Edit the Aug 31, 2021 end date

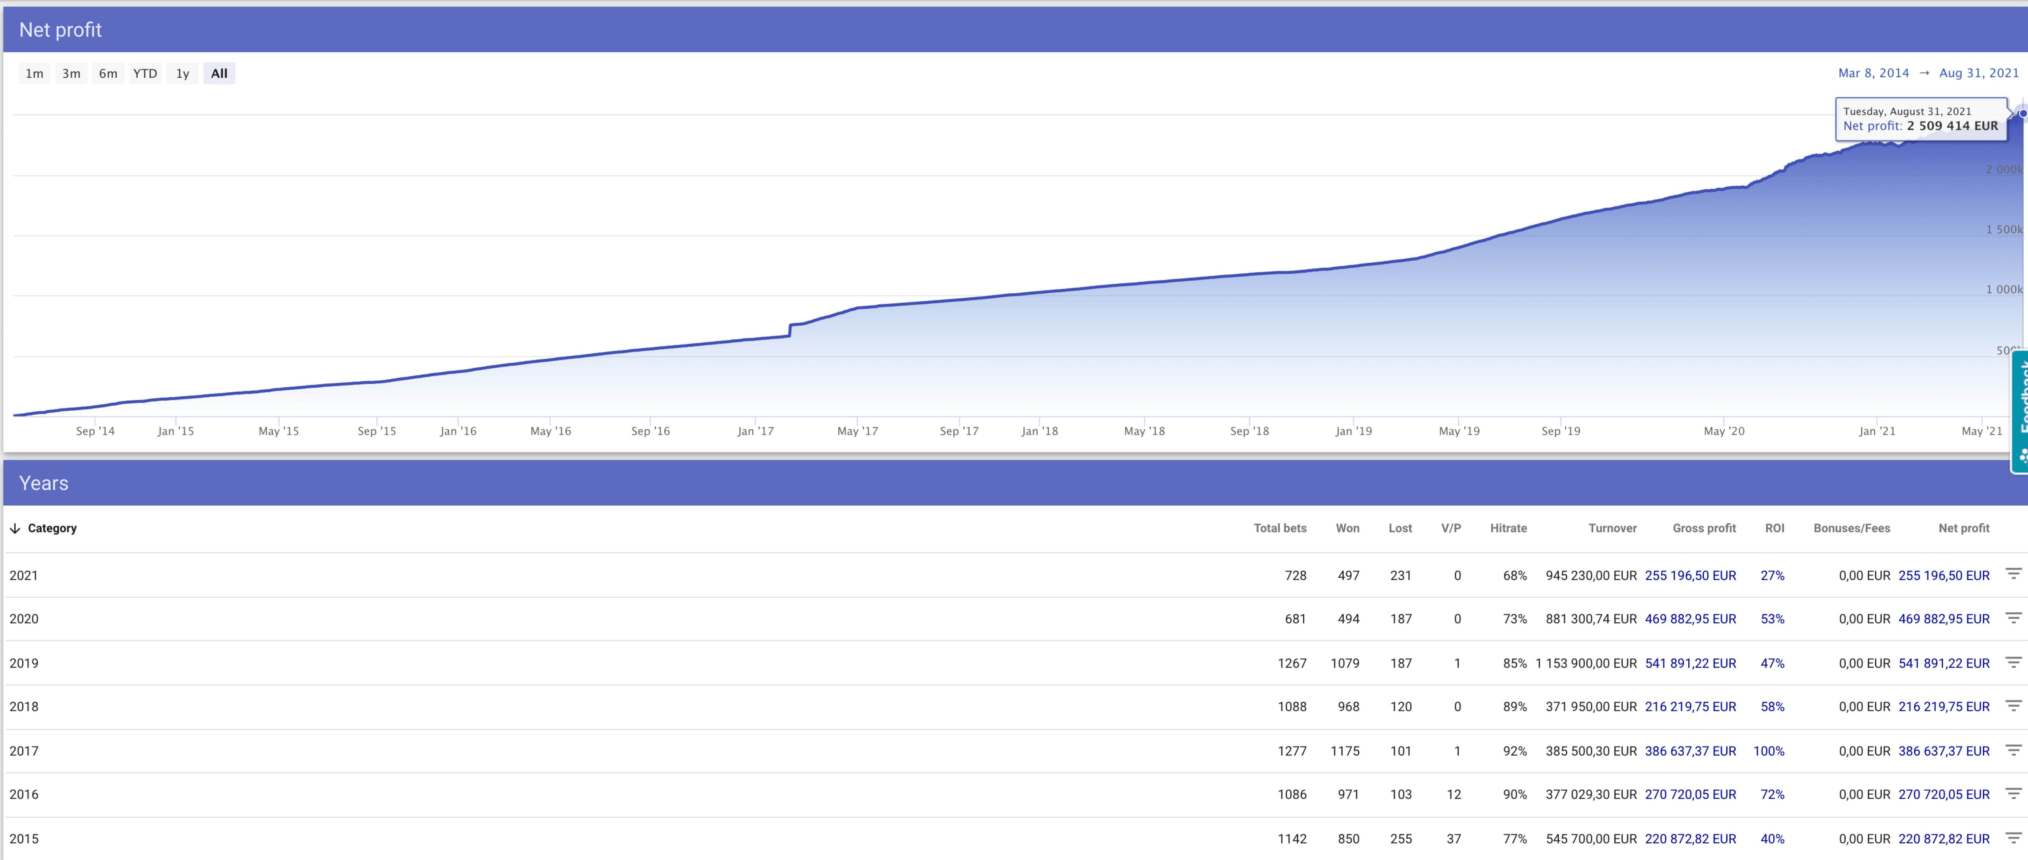pyautogui.click(x=1979, y=73)
